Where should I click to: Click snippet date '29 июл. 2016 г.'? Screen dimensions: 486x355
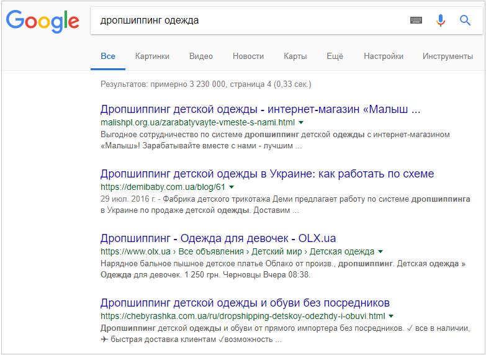tap(128, 199)
